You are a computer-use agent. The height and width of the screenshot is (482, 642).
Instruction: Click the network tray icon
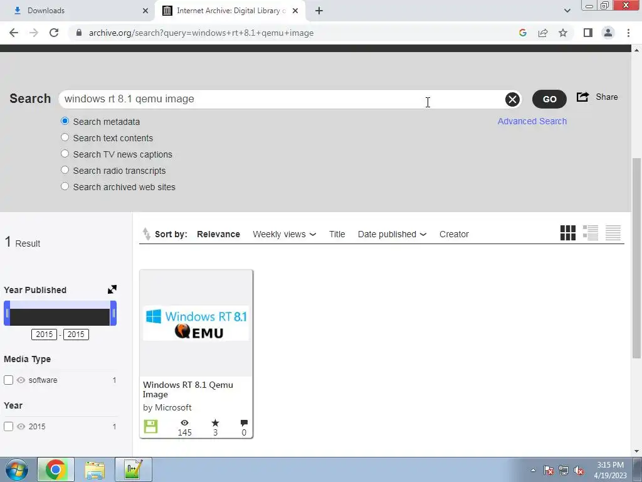tap(564, 471)
